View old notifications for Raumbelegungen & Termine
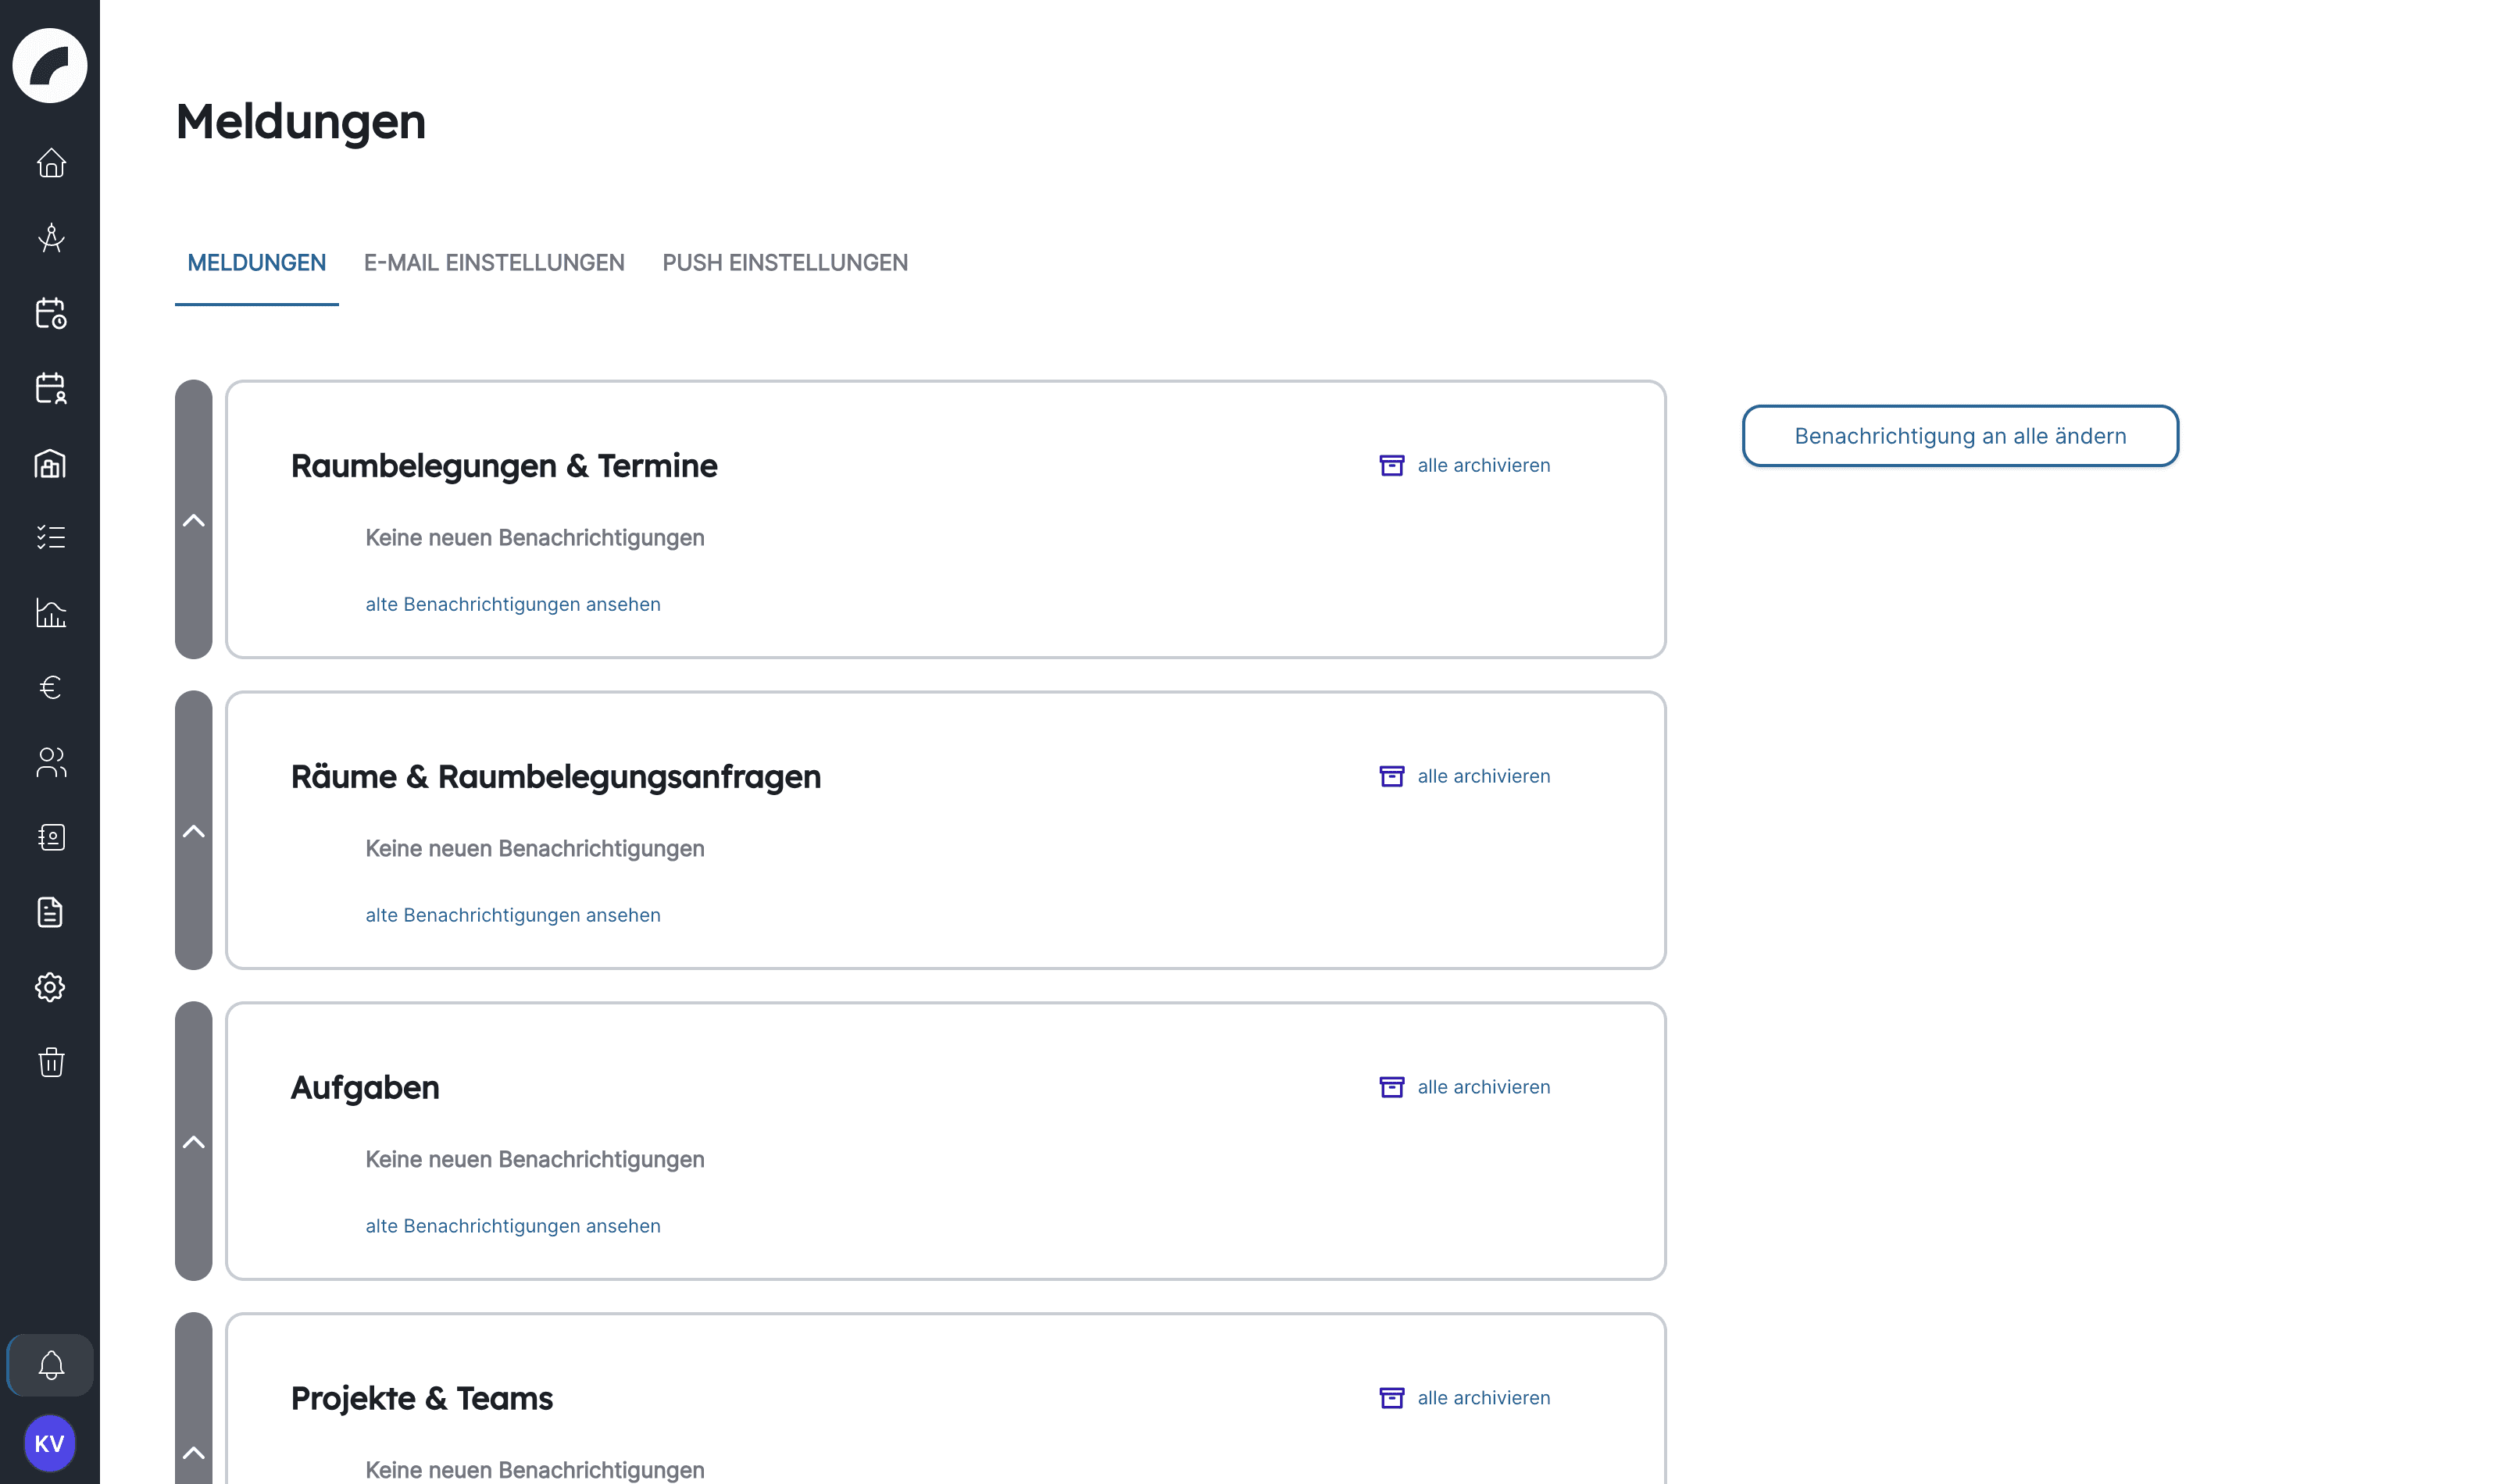Screen dimensions: 2500x1484 pos(513,604)
